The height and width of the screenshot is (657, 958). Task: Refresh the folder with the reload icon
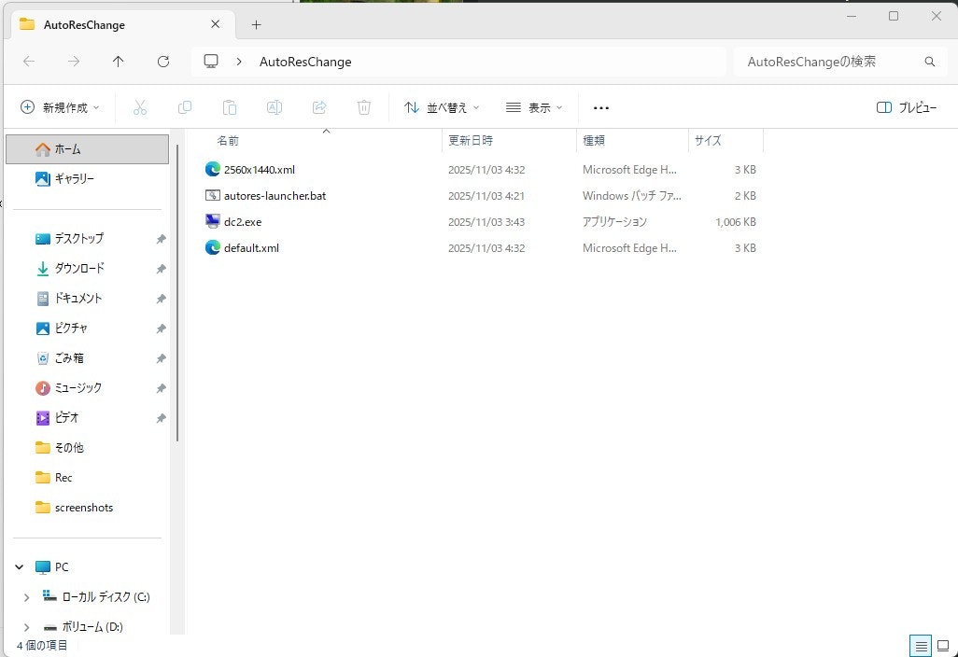coord(163,61)
